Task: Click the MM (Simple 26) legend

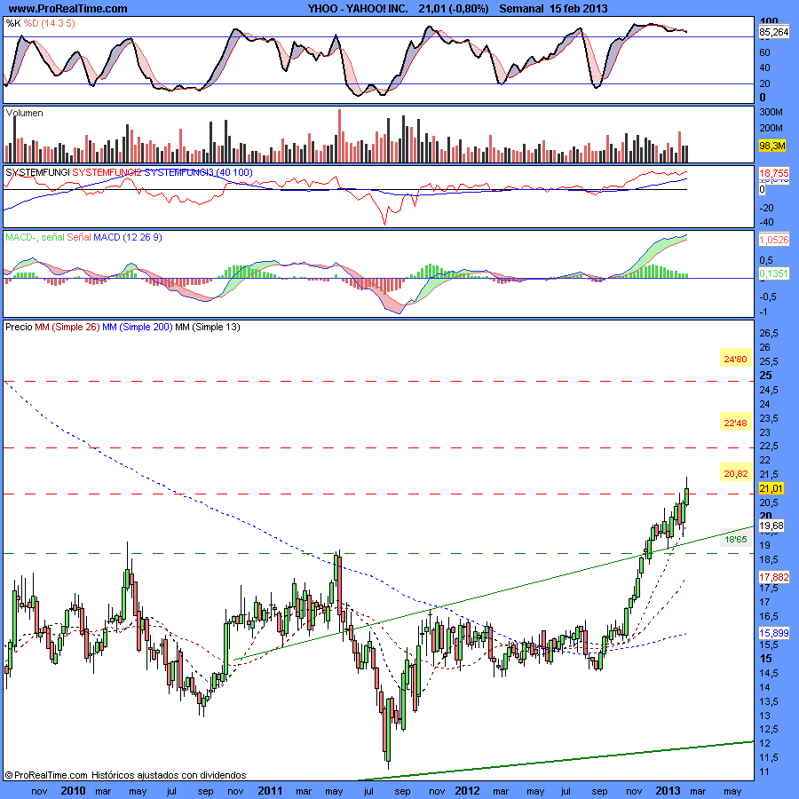Action: (x=67, y=327)
